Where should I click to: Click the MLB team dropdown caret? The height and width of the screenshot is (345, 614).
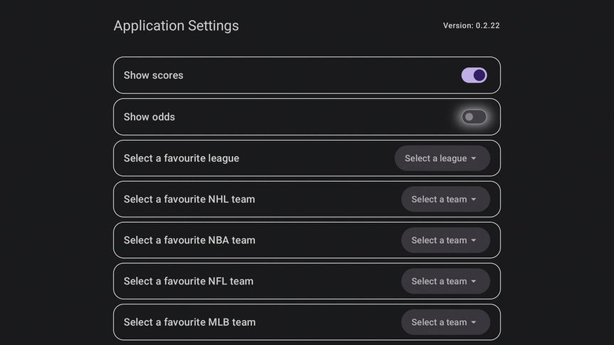(474, 323)
